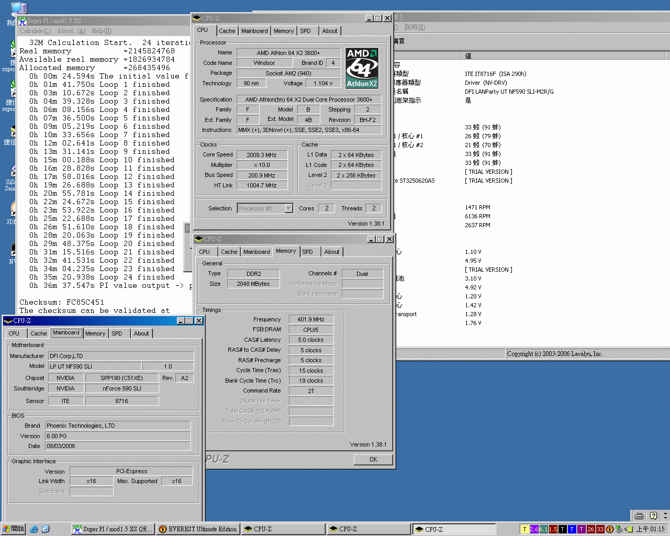Select Cache tab in Memory CPU-Z window
This screenshot has height=536, width=670.
click(x=229, y=252)
